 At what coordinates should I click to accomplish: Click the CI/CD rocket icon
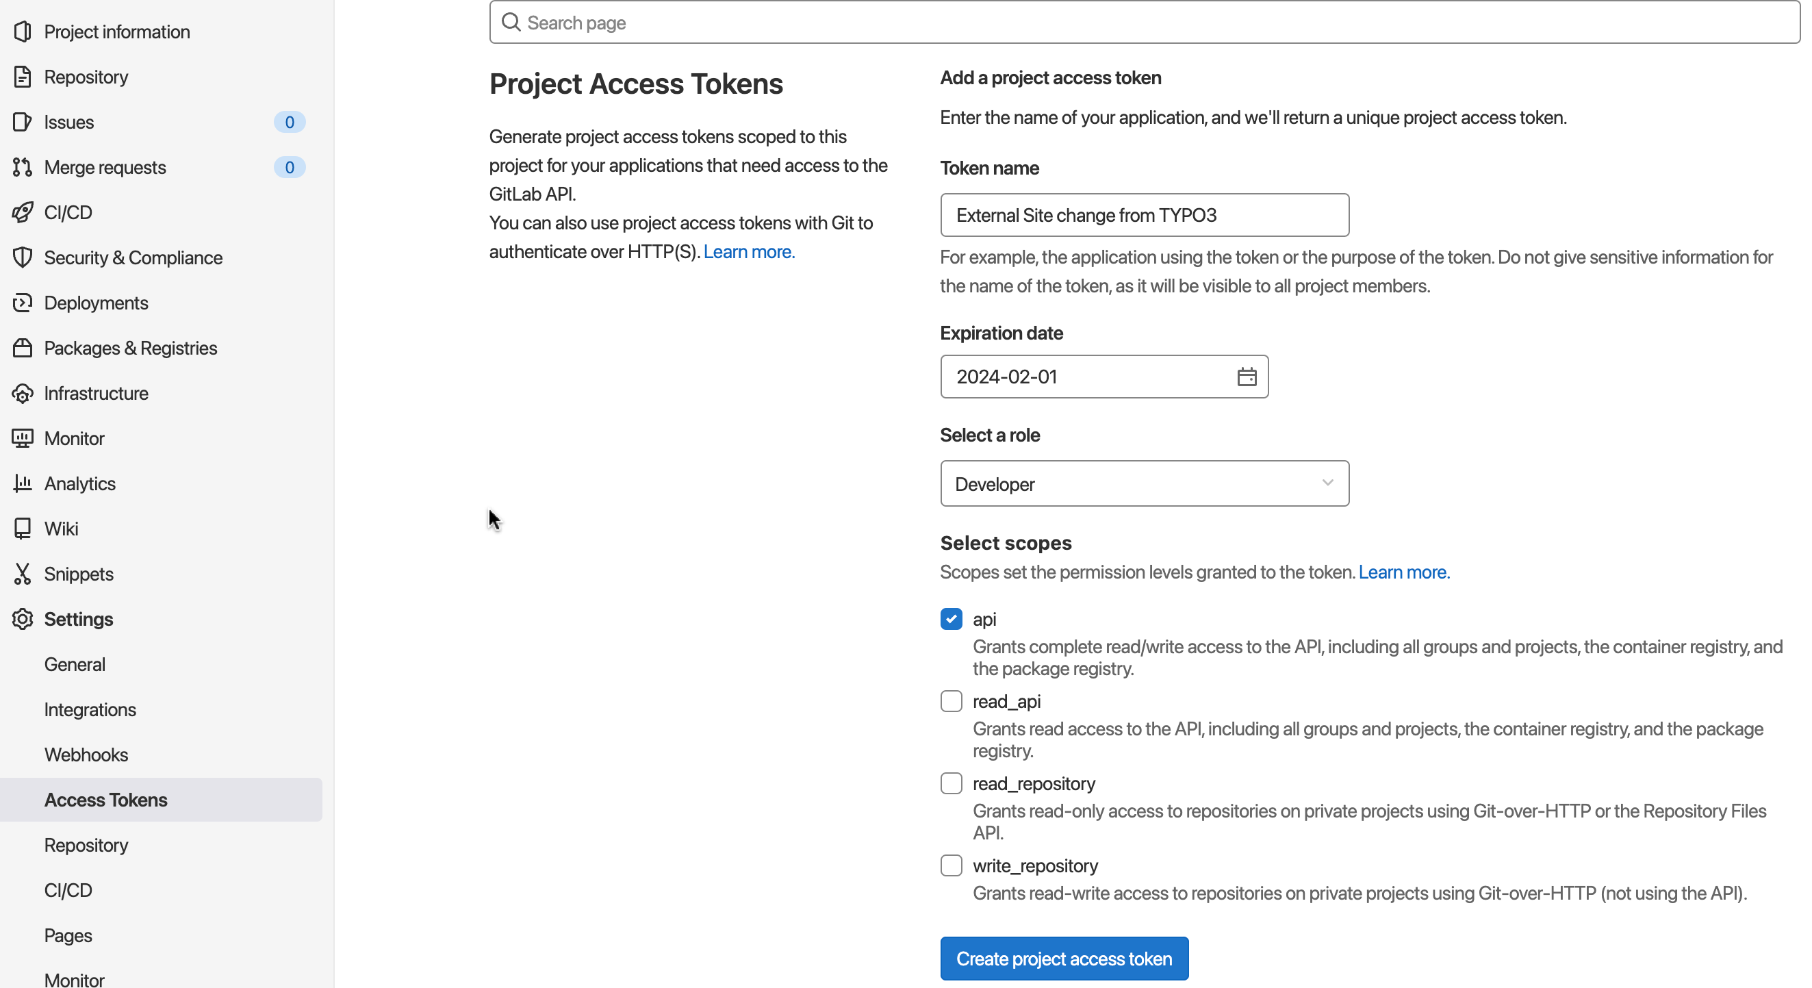point(23,212)
